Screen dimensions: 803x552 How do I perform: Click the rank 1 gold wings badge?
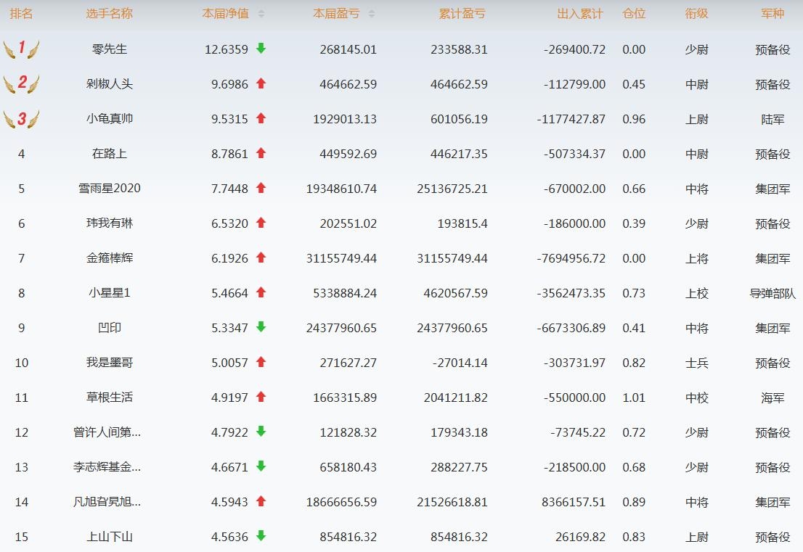pos(21,49)
